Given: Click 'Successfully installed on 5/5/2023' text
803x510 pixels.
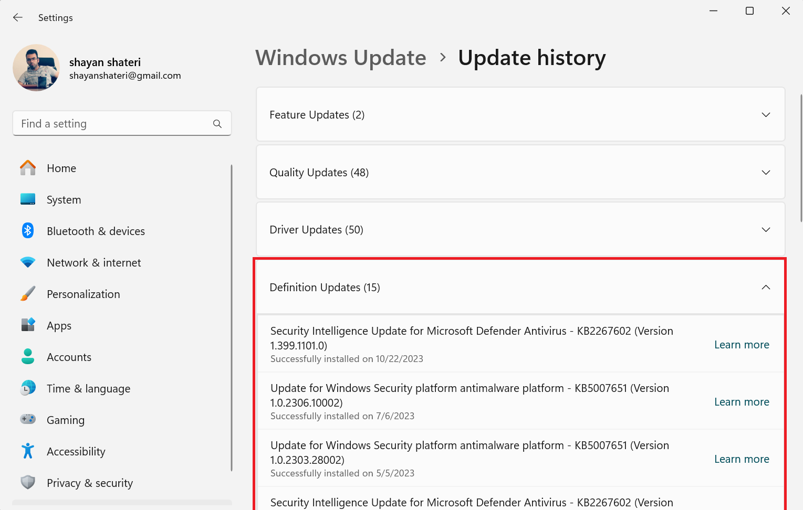Looking at the screenshot, I should pos(342,473).
